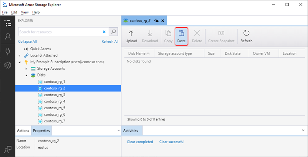308x157 pixels.
Task: Maximize the Storage Explorer window
Action: pyautogui.click(x=287, y=5)
